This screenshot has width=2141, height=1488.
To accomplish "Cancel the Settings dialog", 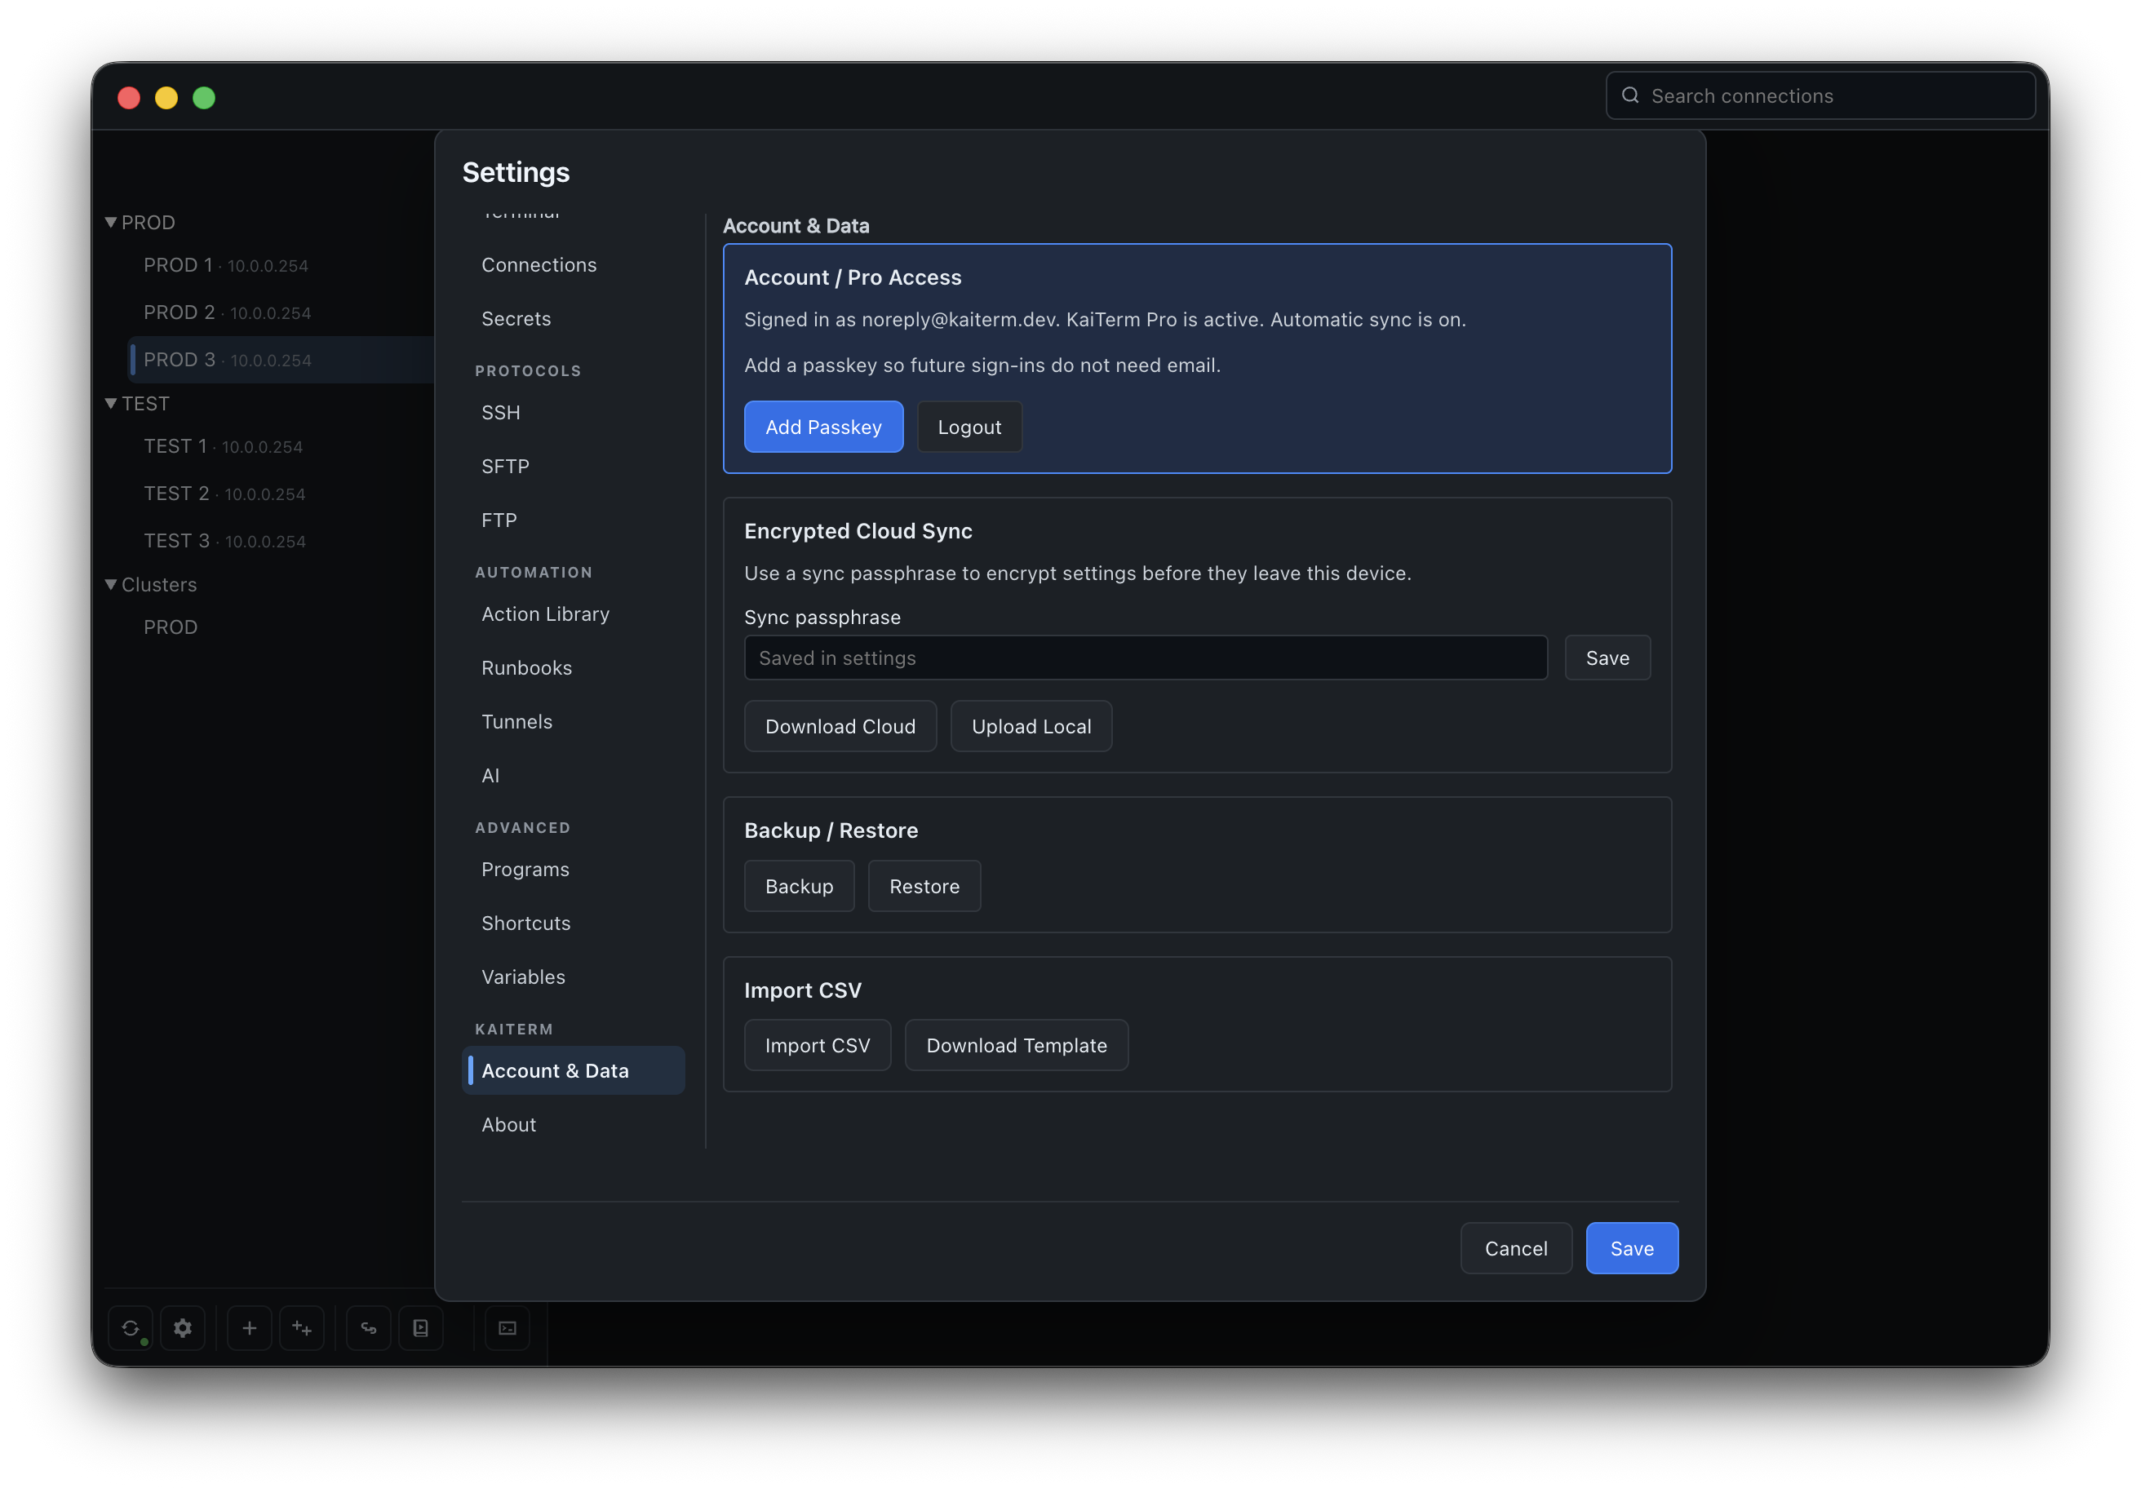I will [1515, 1248].
